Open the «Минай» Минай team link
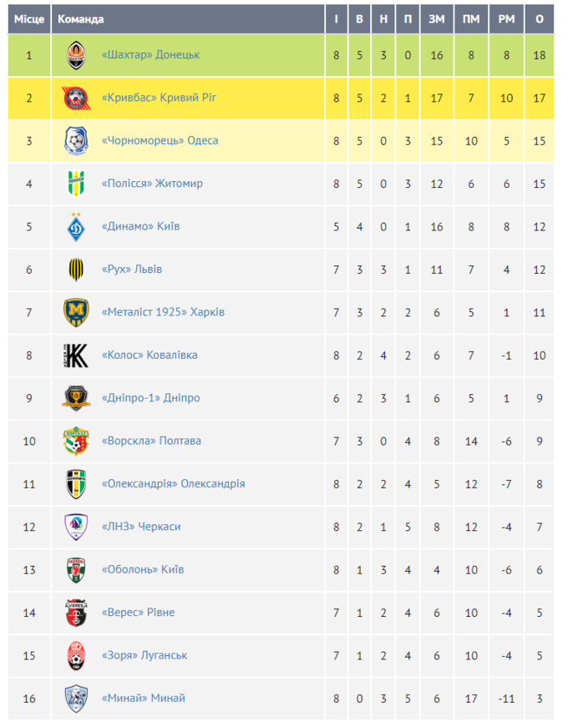Screen dimensions: 568x727 pos(143,699)
